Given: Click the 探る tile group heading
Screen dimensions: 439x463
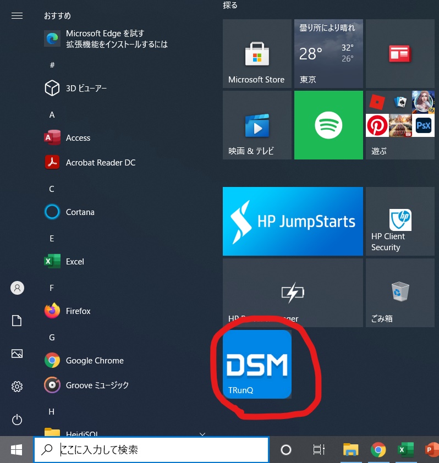Looking at the screenshot, I should point(230,5).
